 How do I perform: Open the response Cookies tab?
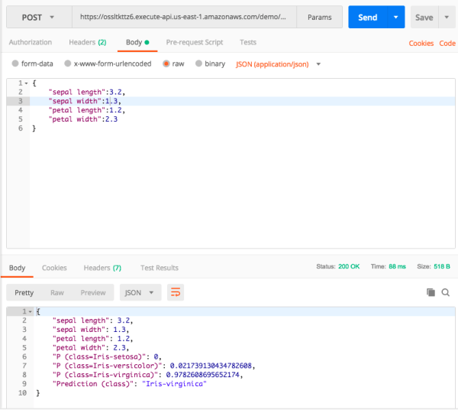54,268
